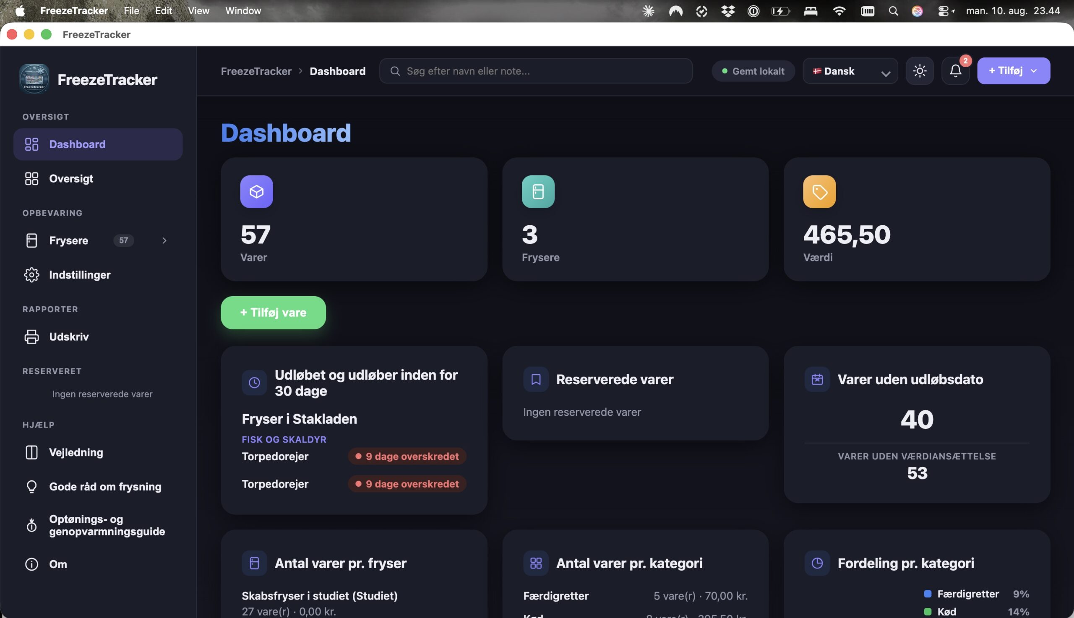Click the Oversigt grid icon

tap(31, 179)
